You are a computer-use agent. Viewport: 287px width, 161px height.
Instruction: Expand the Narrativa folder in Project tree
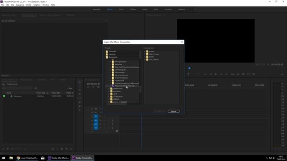click(110, 64)
